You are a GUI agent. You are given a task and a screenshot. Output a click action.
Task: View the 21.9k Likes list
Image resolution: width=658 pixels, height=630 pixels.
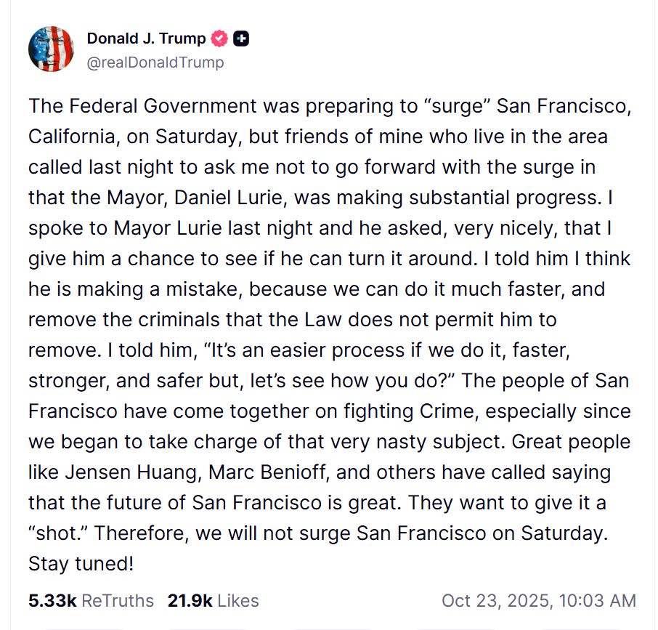[x=213, y=601]
